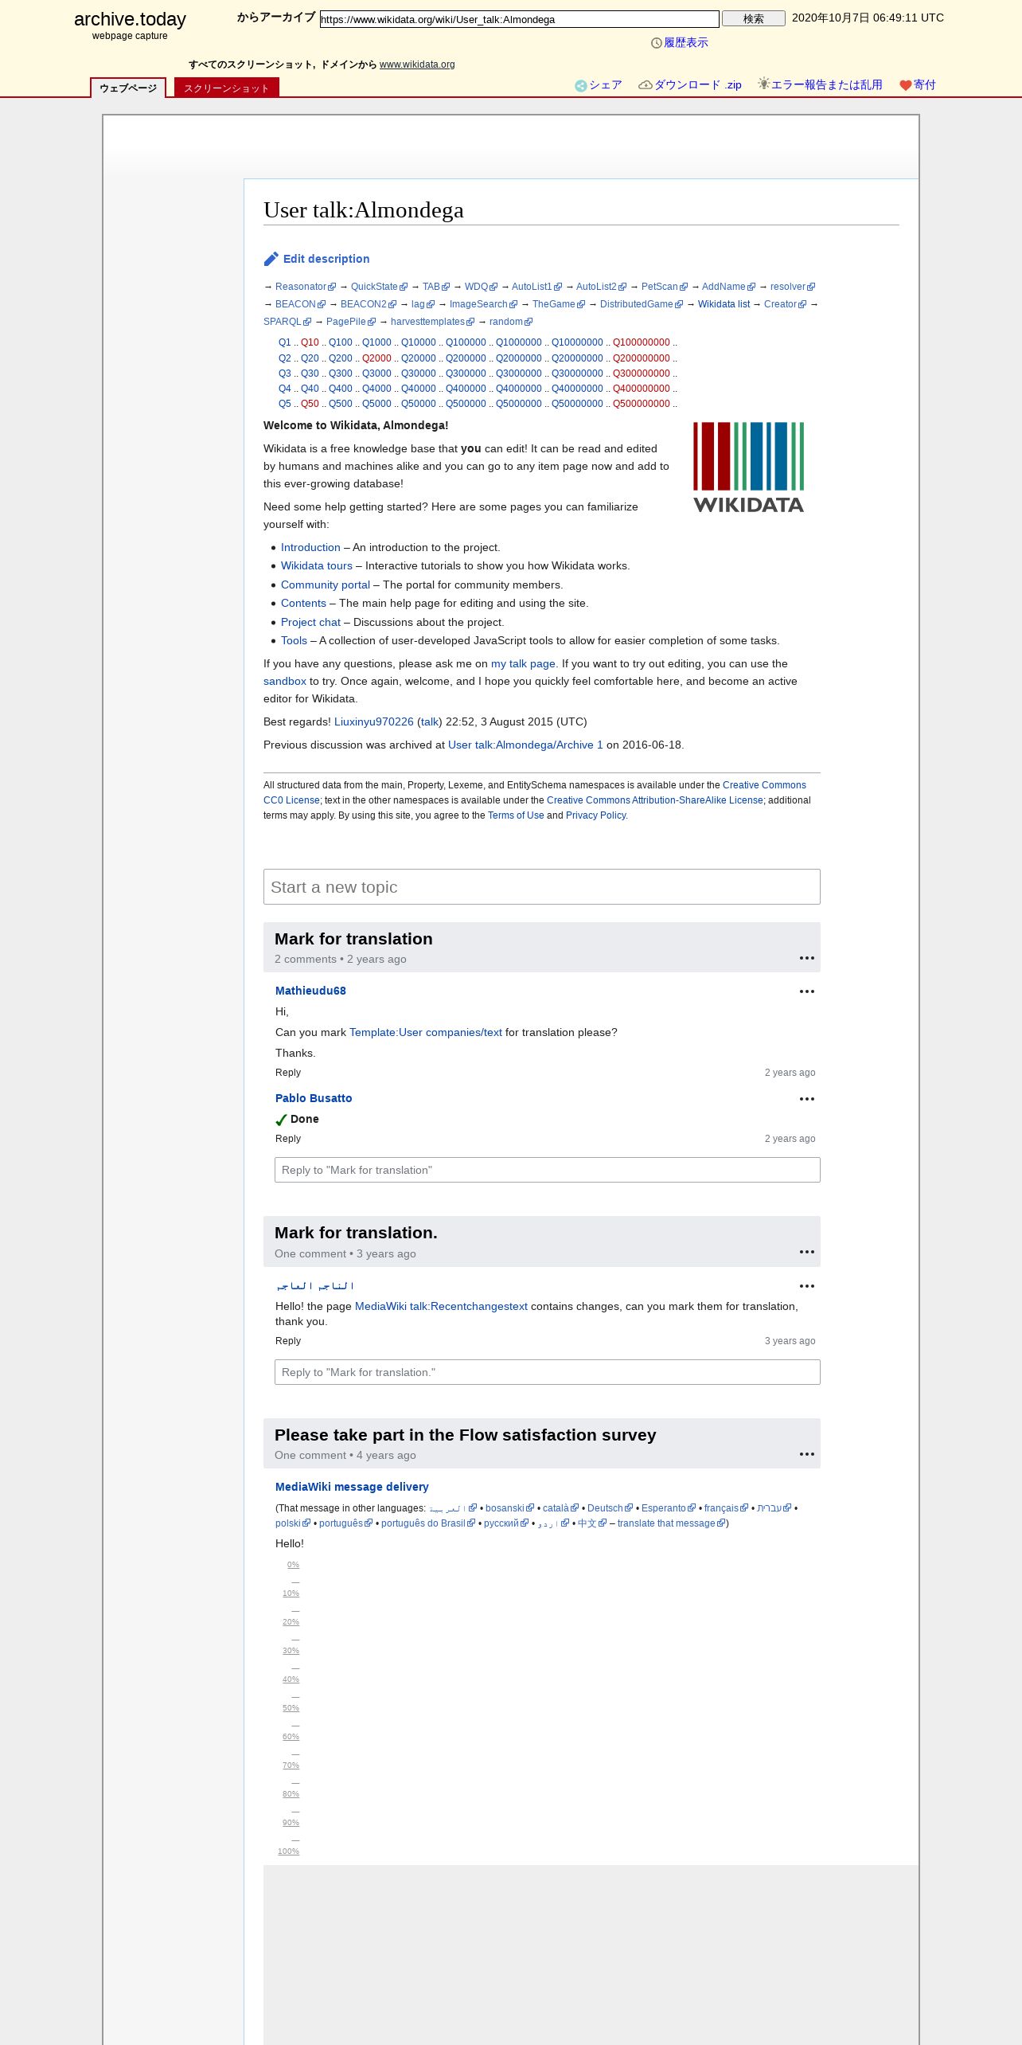
Task: Click Reply under the Recentchangestext comment
Action: click(288, 1341)
